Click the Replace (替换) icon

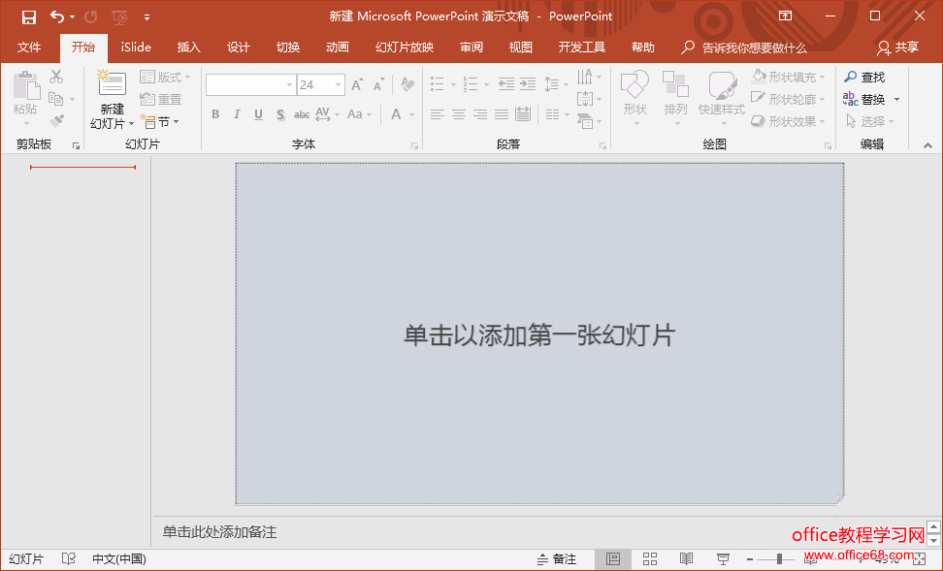pos(851,99)
